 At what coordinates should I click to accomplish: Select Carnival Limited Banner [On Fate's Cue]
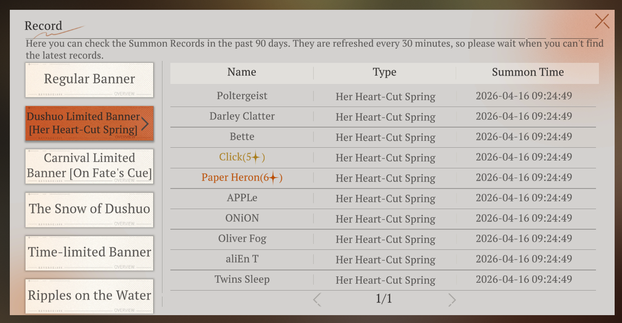pos(89,166)
